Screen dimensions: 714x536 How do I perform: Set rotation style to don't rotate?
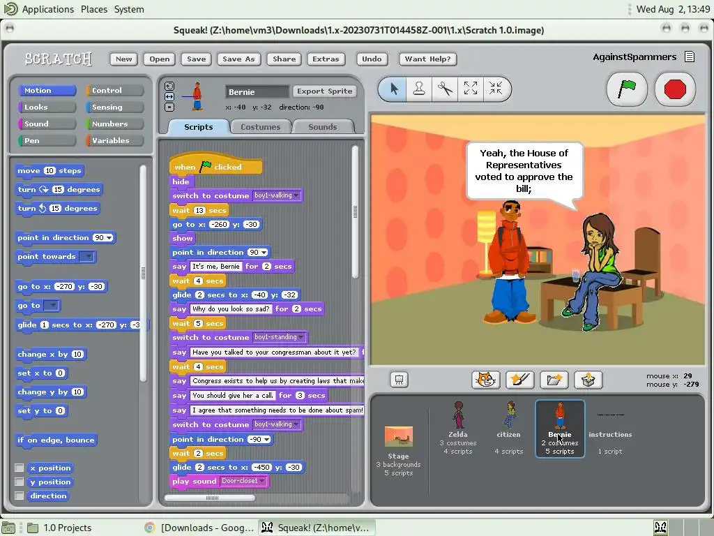[169, 107]
